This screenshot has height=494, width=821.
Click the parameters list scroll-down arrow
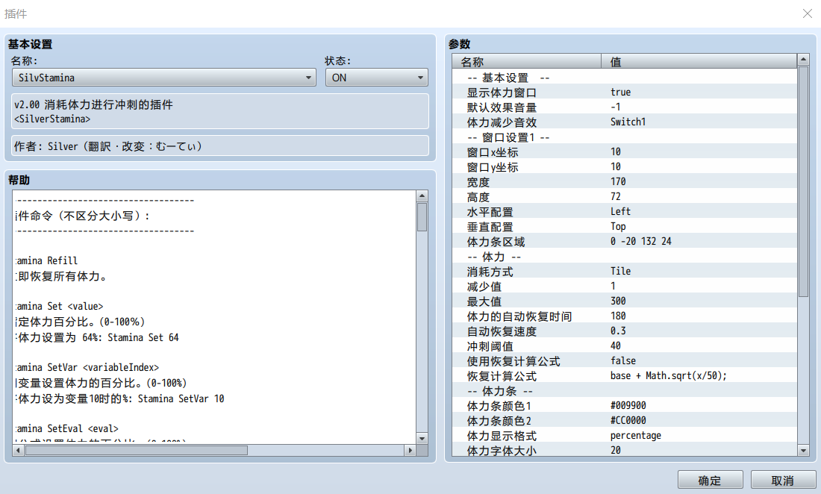pyautogui.click(x=803, y=450)
